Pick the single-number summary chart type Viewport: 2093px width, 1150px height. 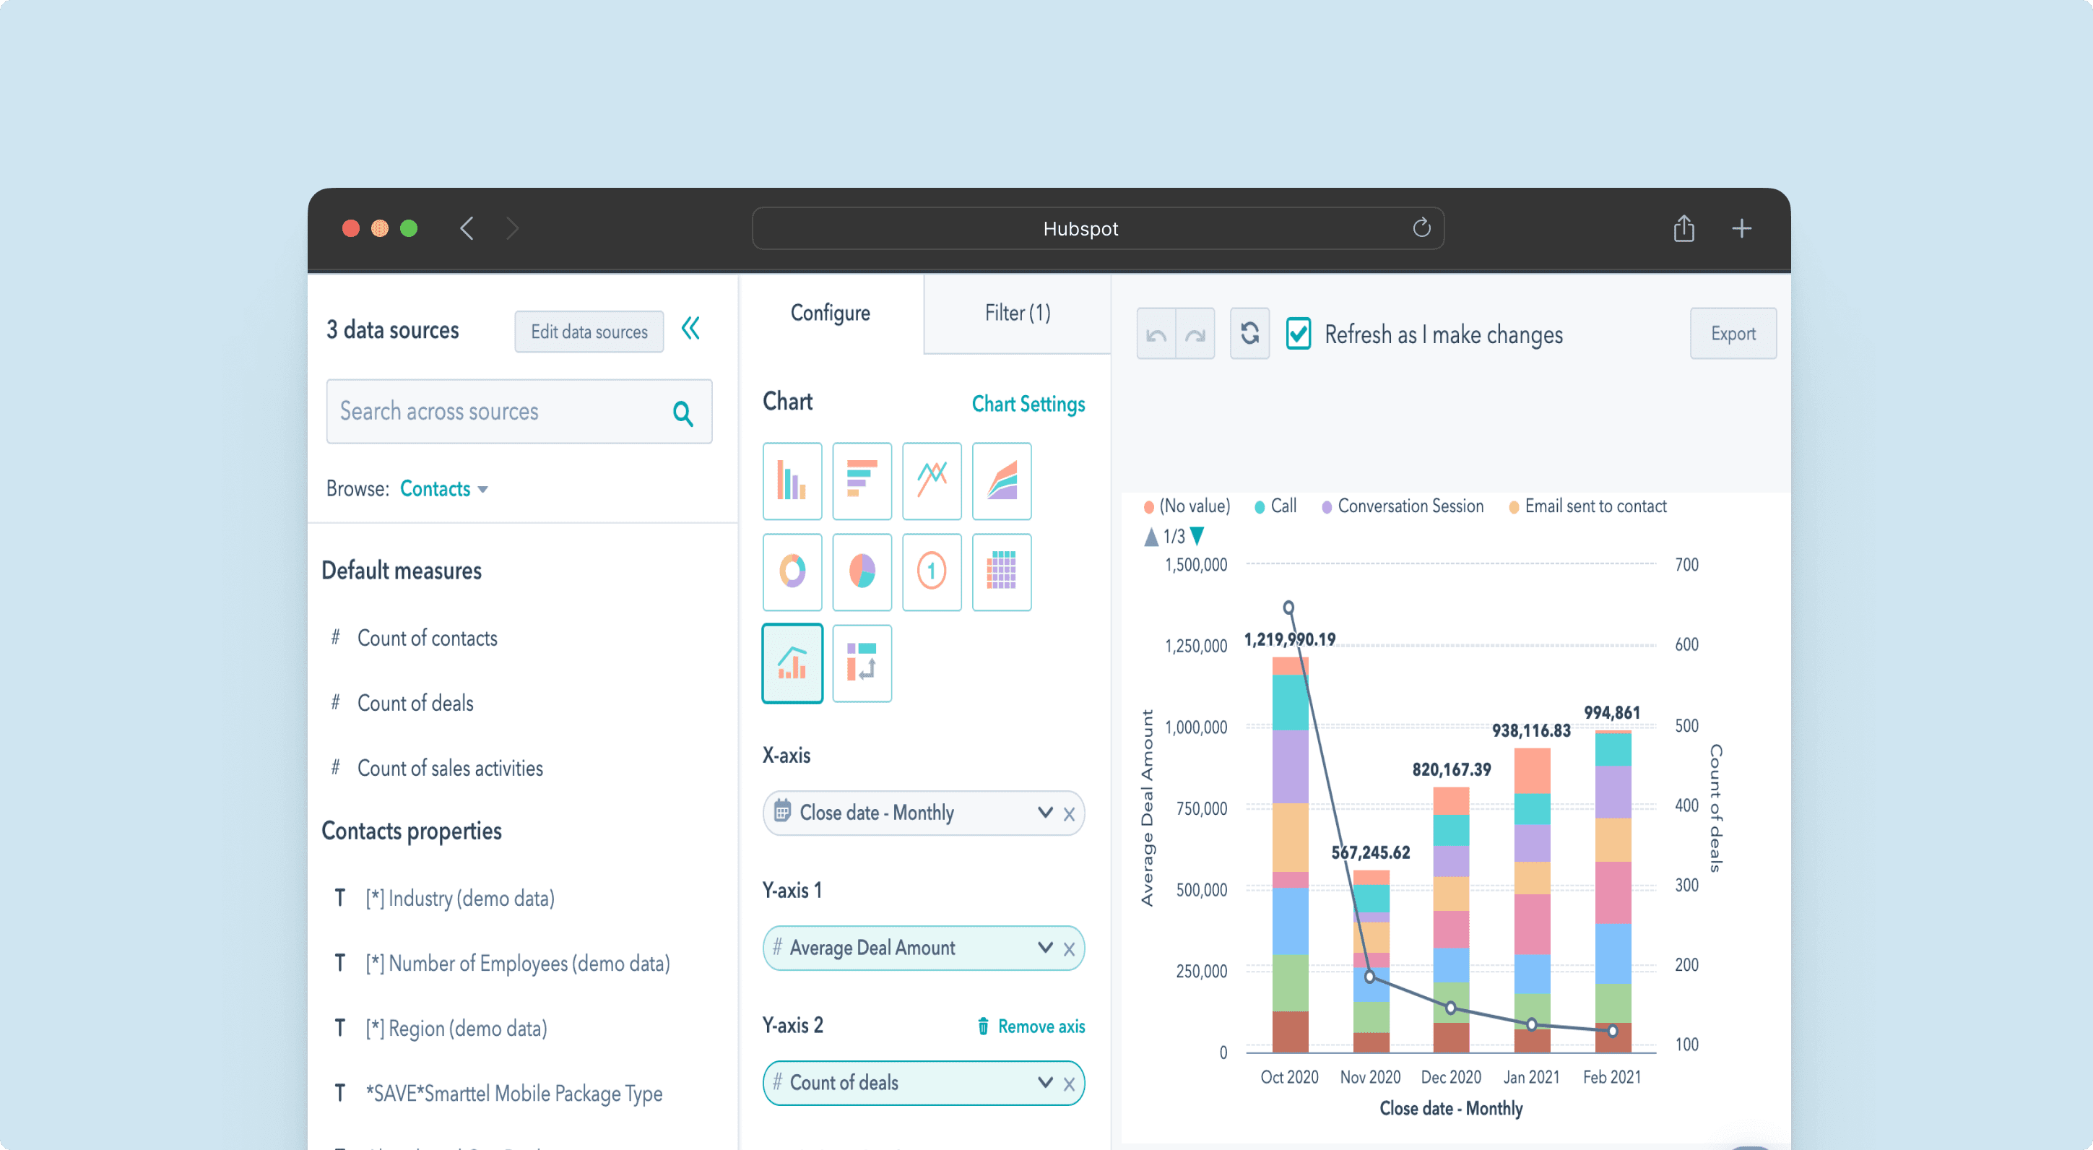(931, 572)
